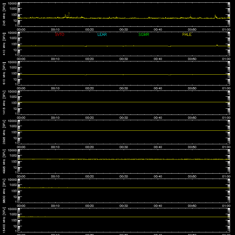This screenshot has width=235, height=235.
Task: Select the 2695 MHz [SFU] axis title
Action: pos(4,132)
